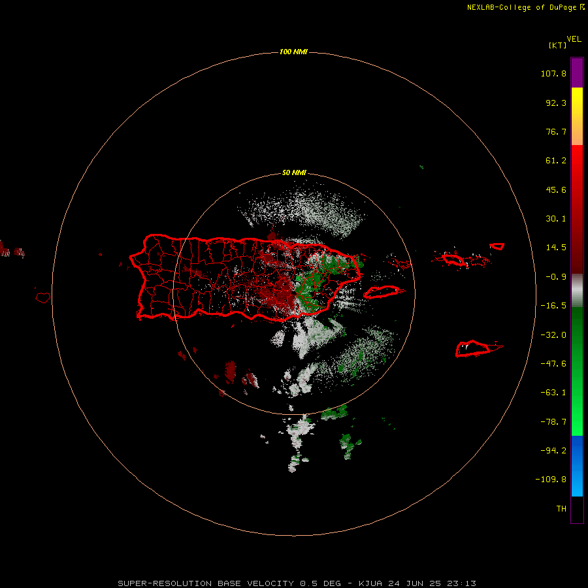588x588 pixels.
Task: Select the -78.7 legend value
Action: (x=553, y=422)
